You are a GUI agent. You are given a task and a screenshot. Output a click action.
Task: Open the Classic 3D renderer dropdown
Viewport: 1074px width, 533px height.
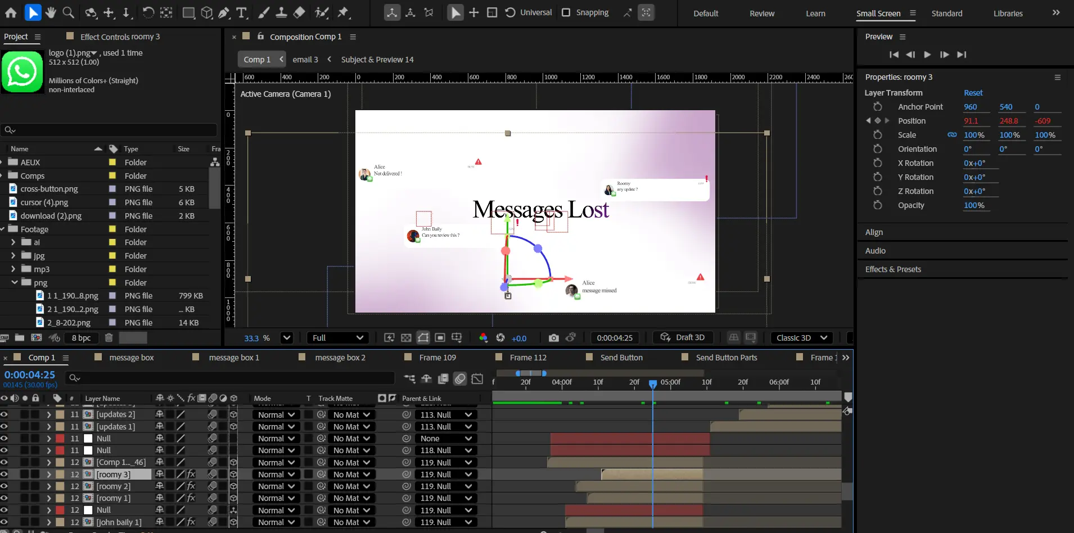tap(801, 338)
